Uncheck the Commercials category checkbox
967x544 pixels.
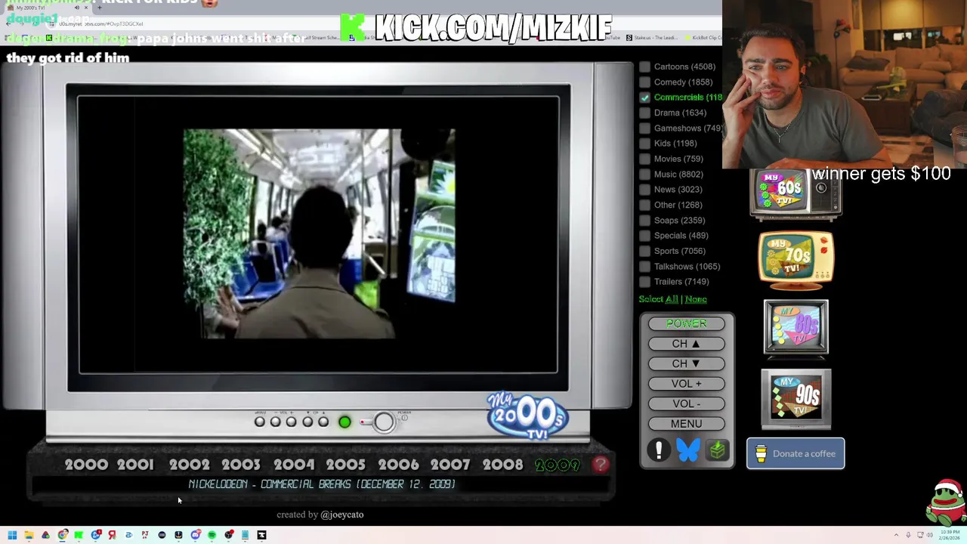[x=644, y=97]
